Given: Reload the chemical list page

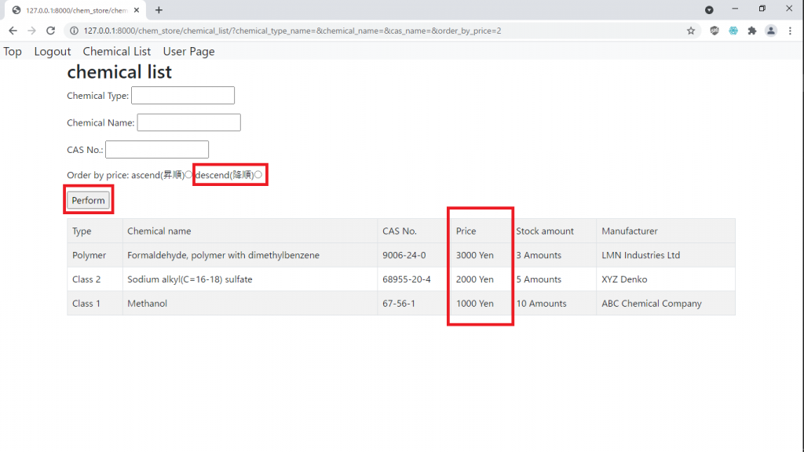Looking at the screenshot, I should click(50, 31).
